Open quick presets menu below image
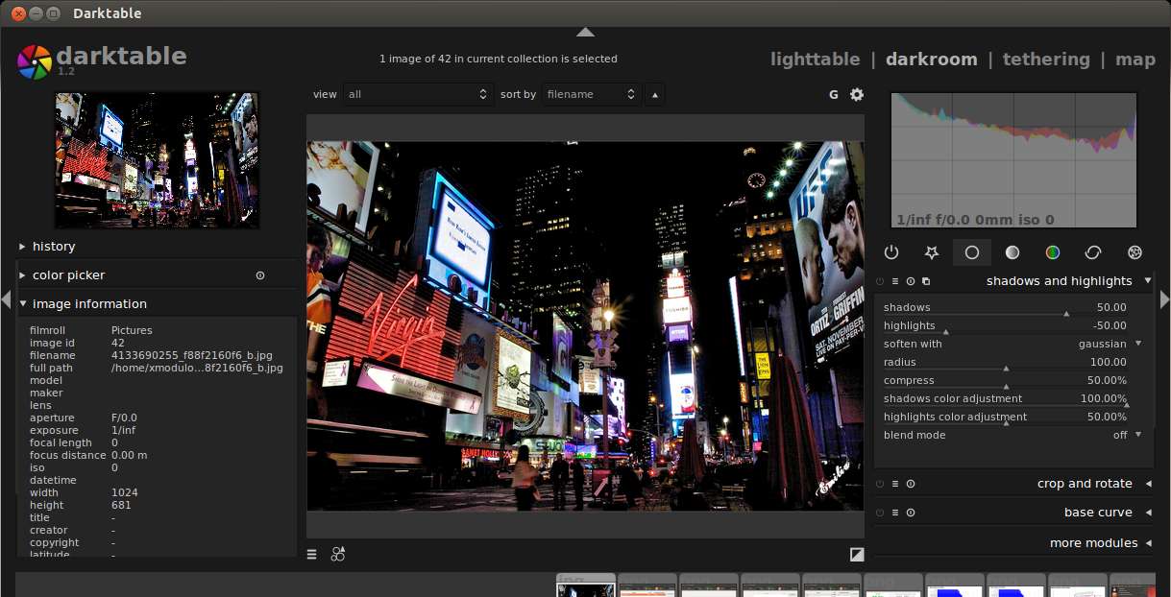 (x=312, y=554)
